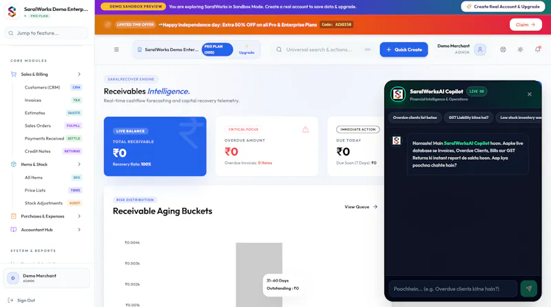Click the 31-60 Days aging bar

(x=259, y=275)
